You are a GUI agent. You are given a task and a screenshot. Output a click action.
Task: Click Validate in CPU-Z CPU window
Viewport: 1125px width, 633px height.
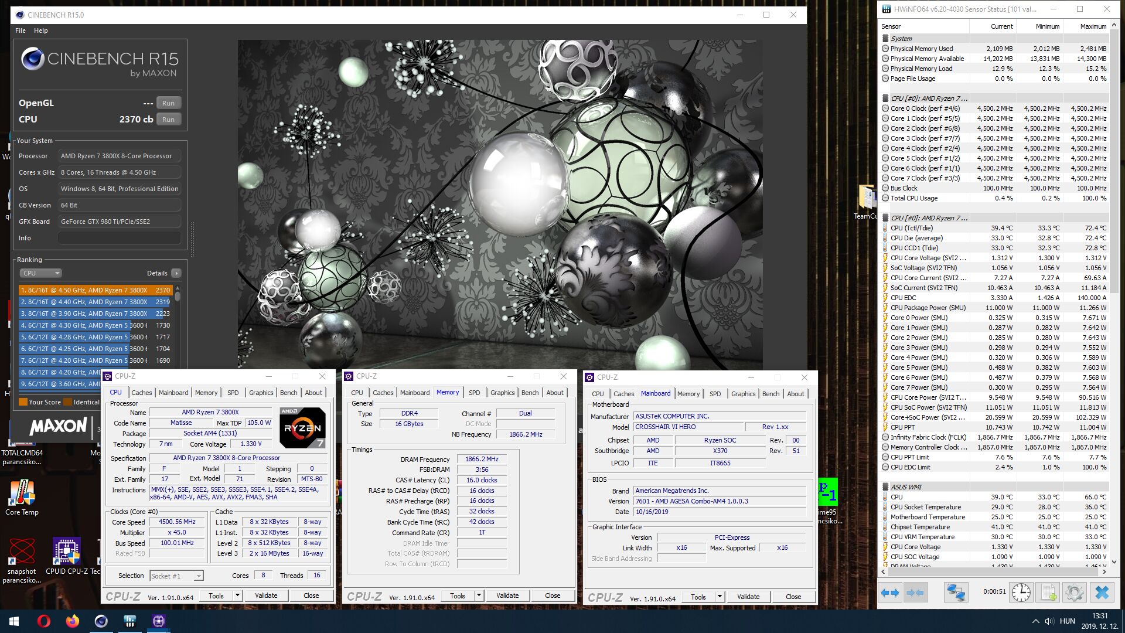coord(266,595)
